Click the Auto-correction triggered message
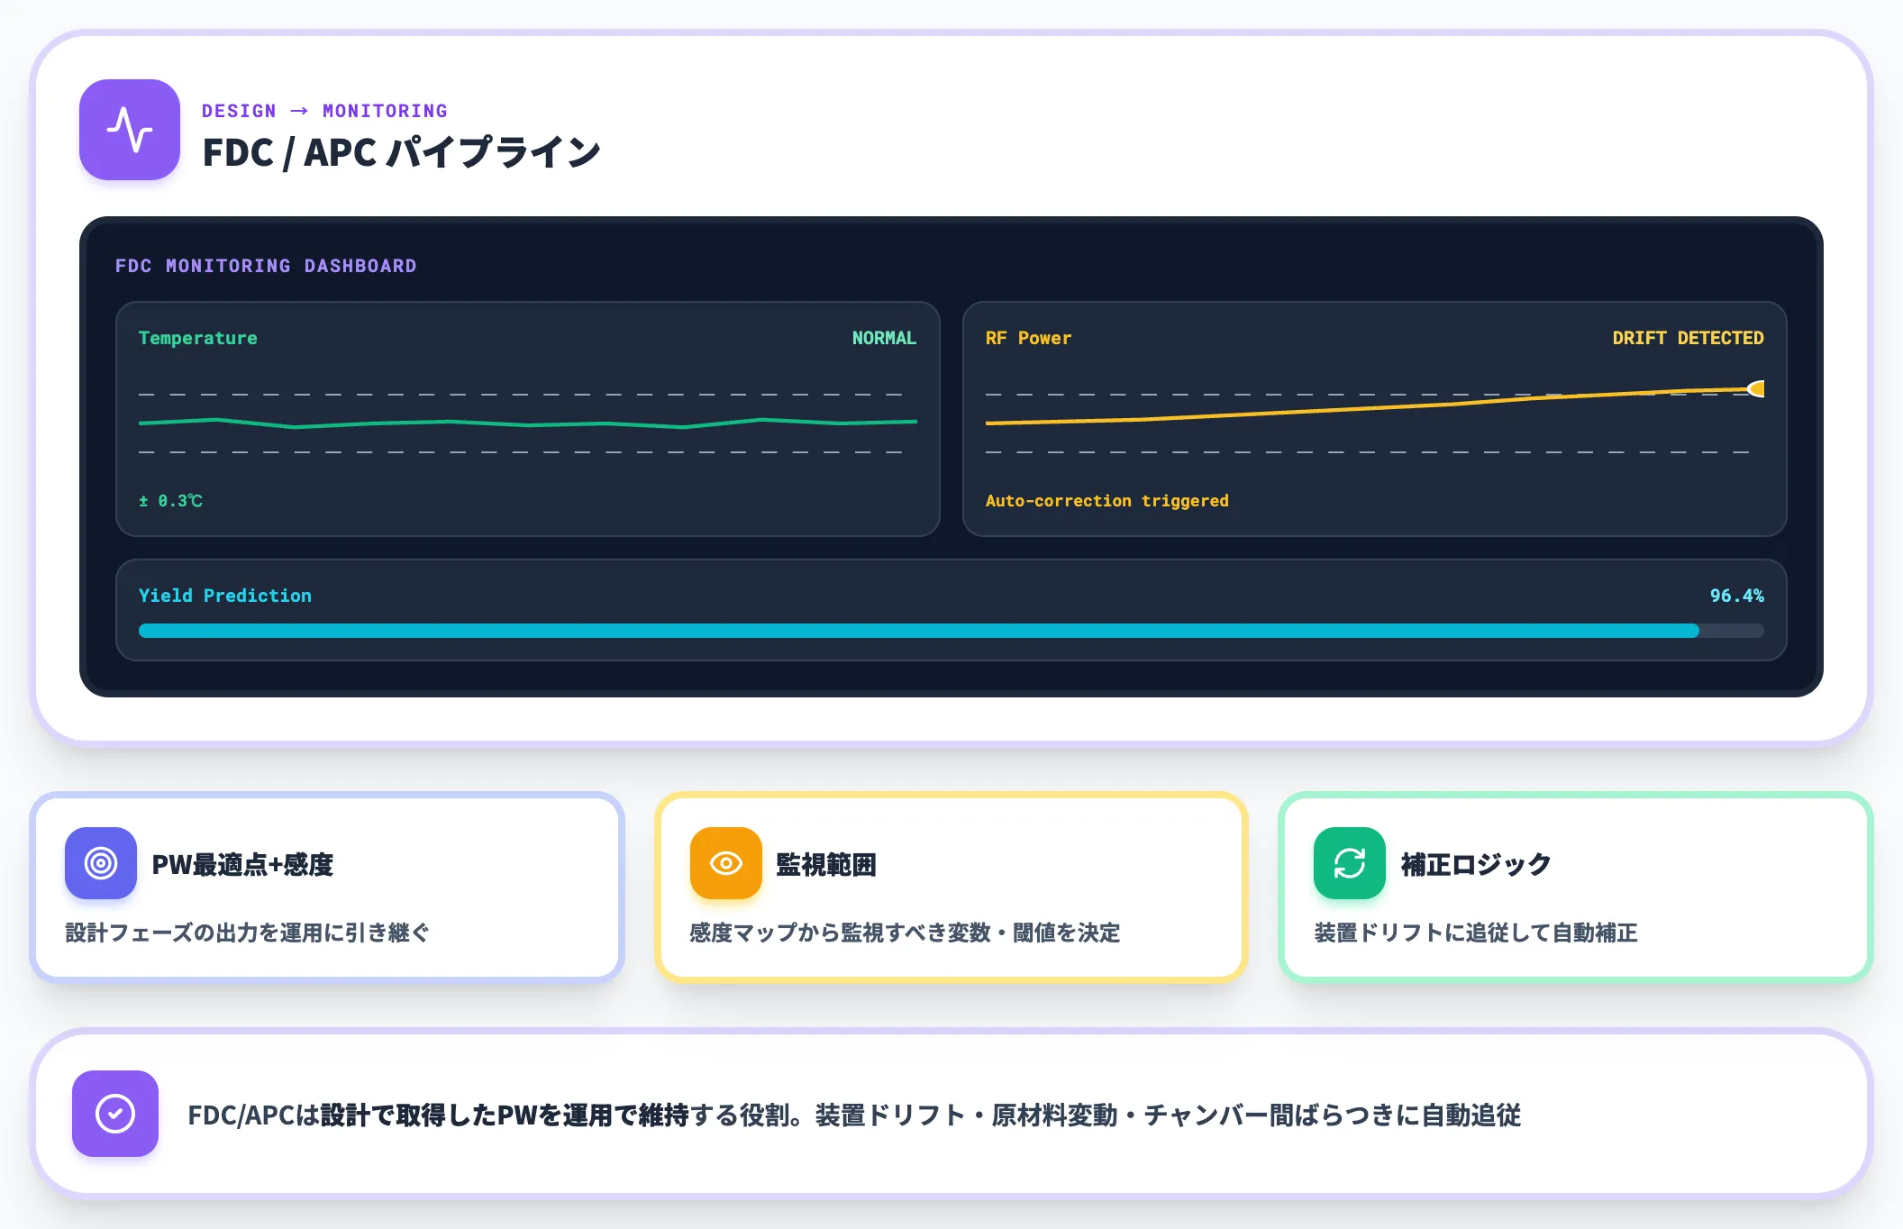The width and height of the screenshot is (1903, 1229). tap(1106, 500)
